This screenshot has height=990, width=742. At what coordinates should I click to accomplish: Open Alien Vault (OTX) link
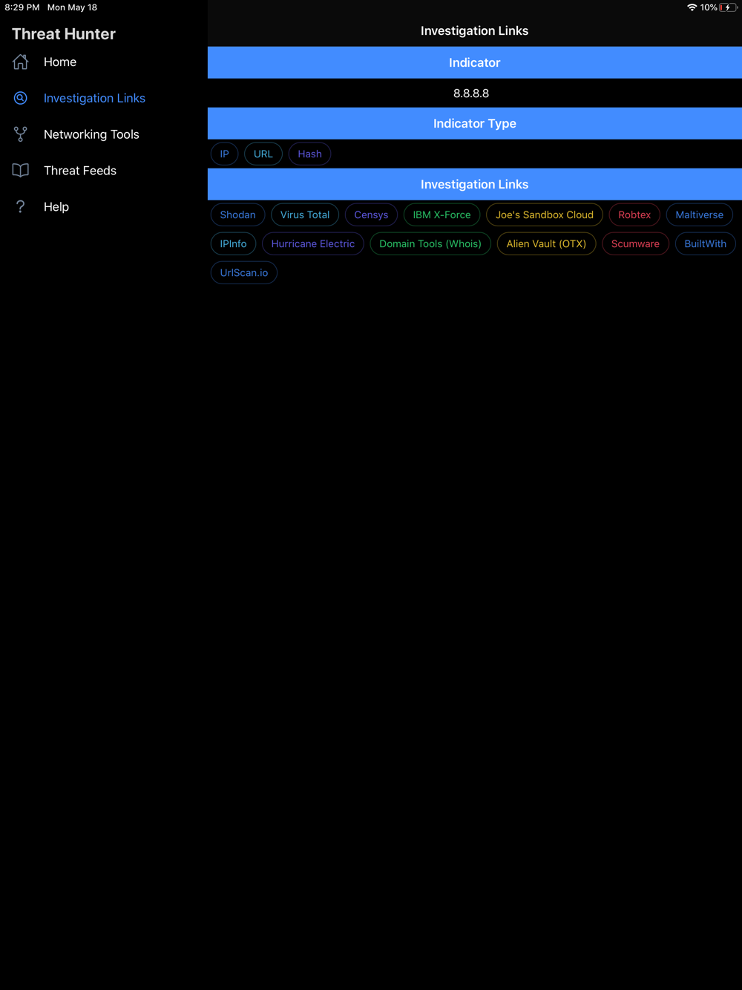(x=546, y=243)
